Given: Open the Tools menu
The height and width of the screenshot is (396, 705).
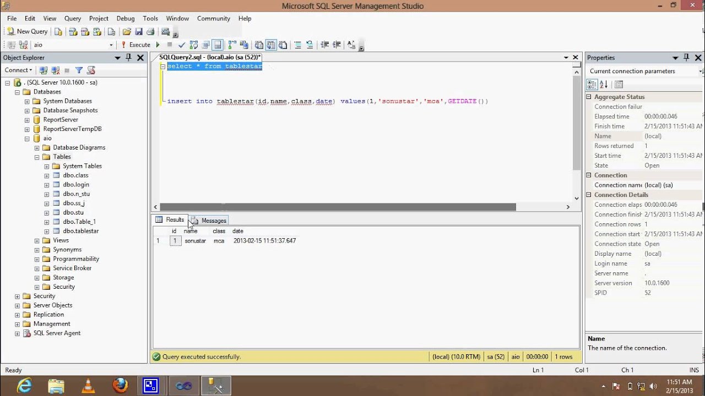Looking at the screenshot, I should [x=150, y=18].
